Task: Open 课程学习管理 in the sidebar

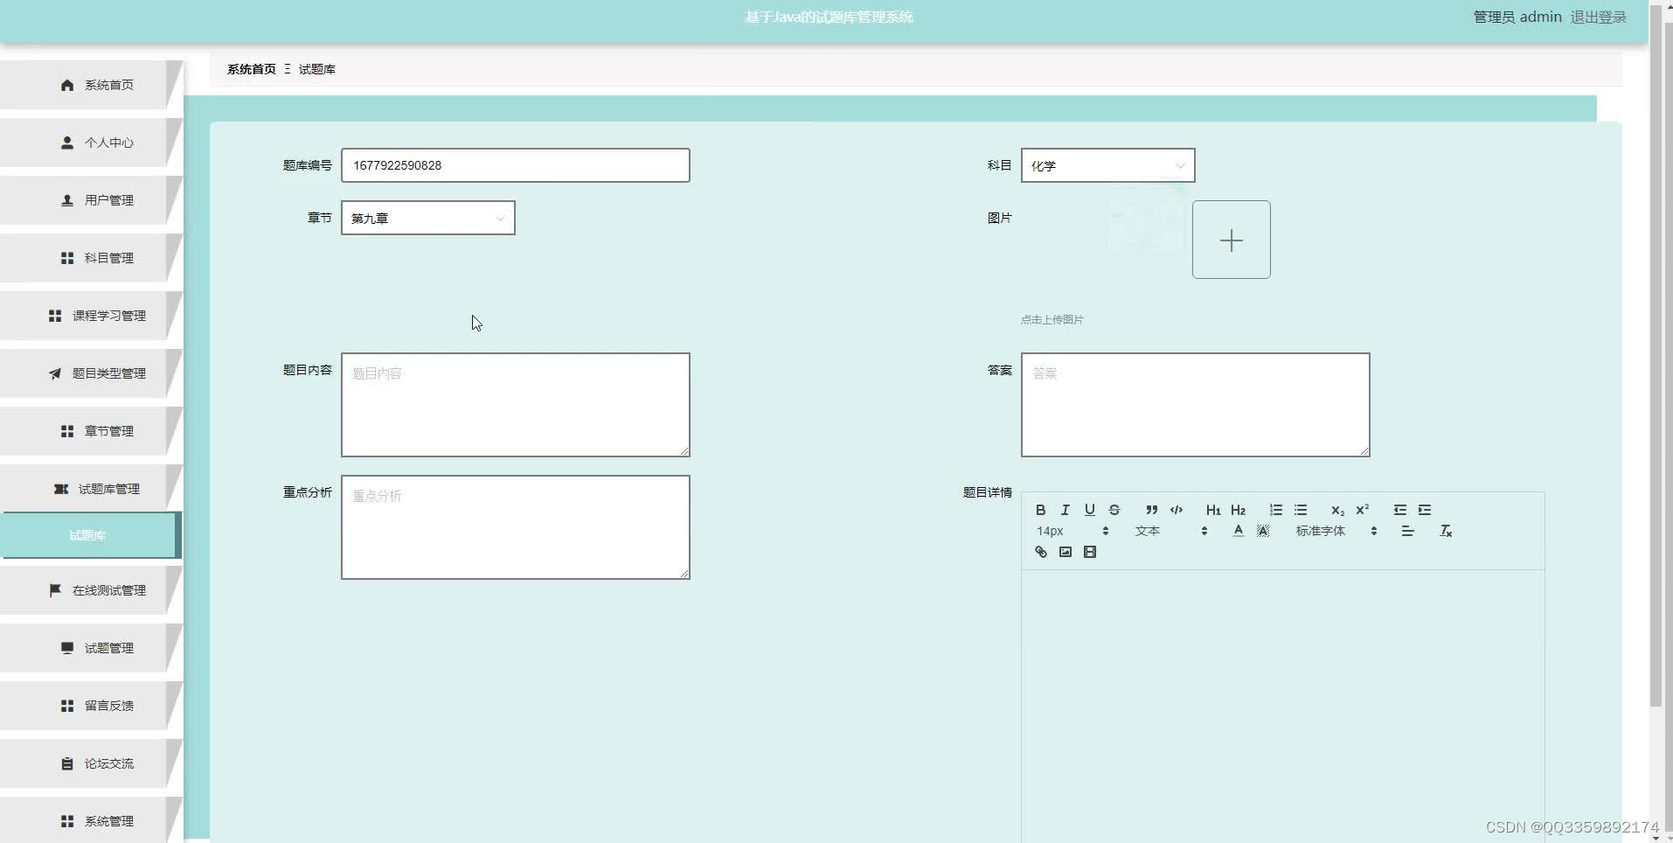Action: tap(91, 316)
